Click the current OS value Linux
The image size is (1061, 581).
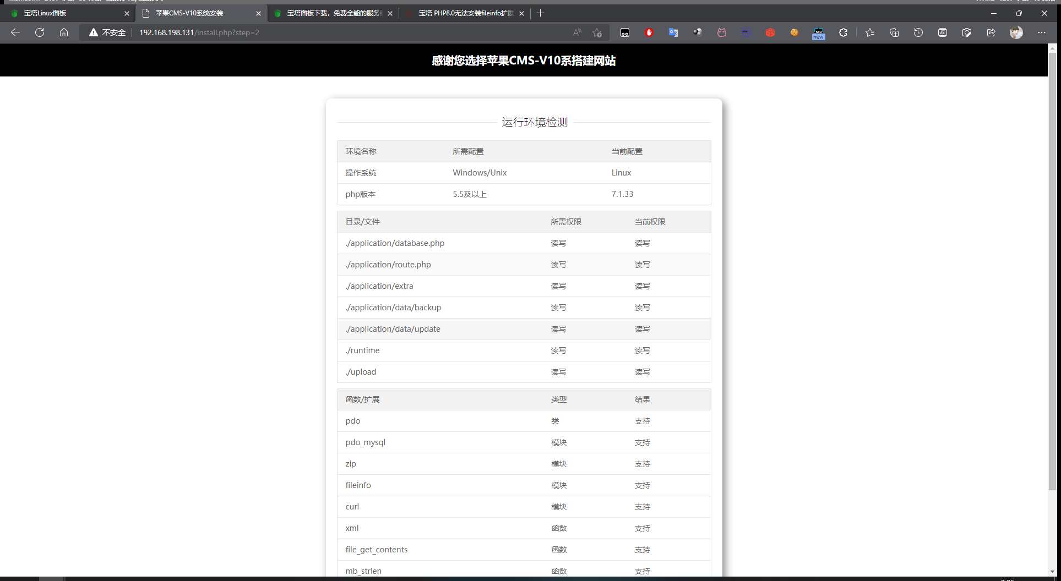[621, 173]
